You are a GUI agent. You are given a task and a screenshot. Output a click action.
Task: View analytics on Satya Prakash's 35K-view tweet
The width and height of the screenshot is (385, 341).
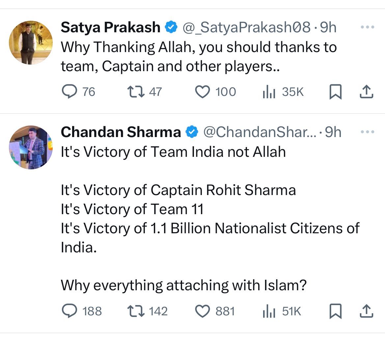269,92
